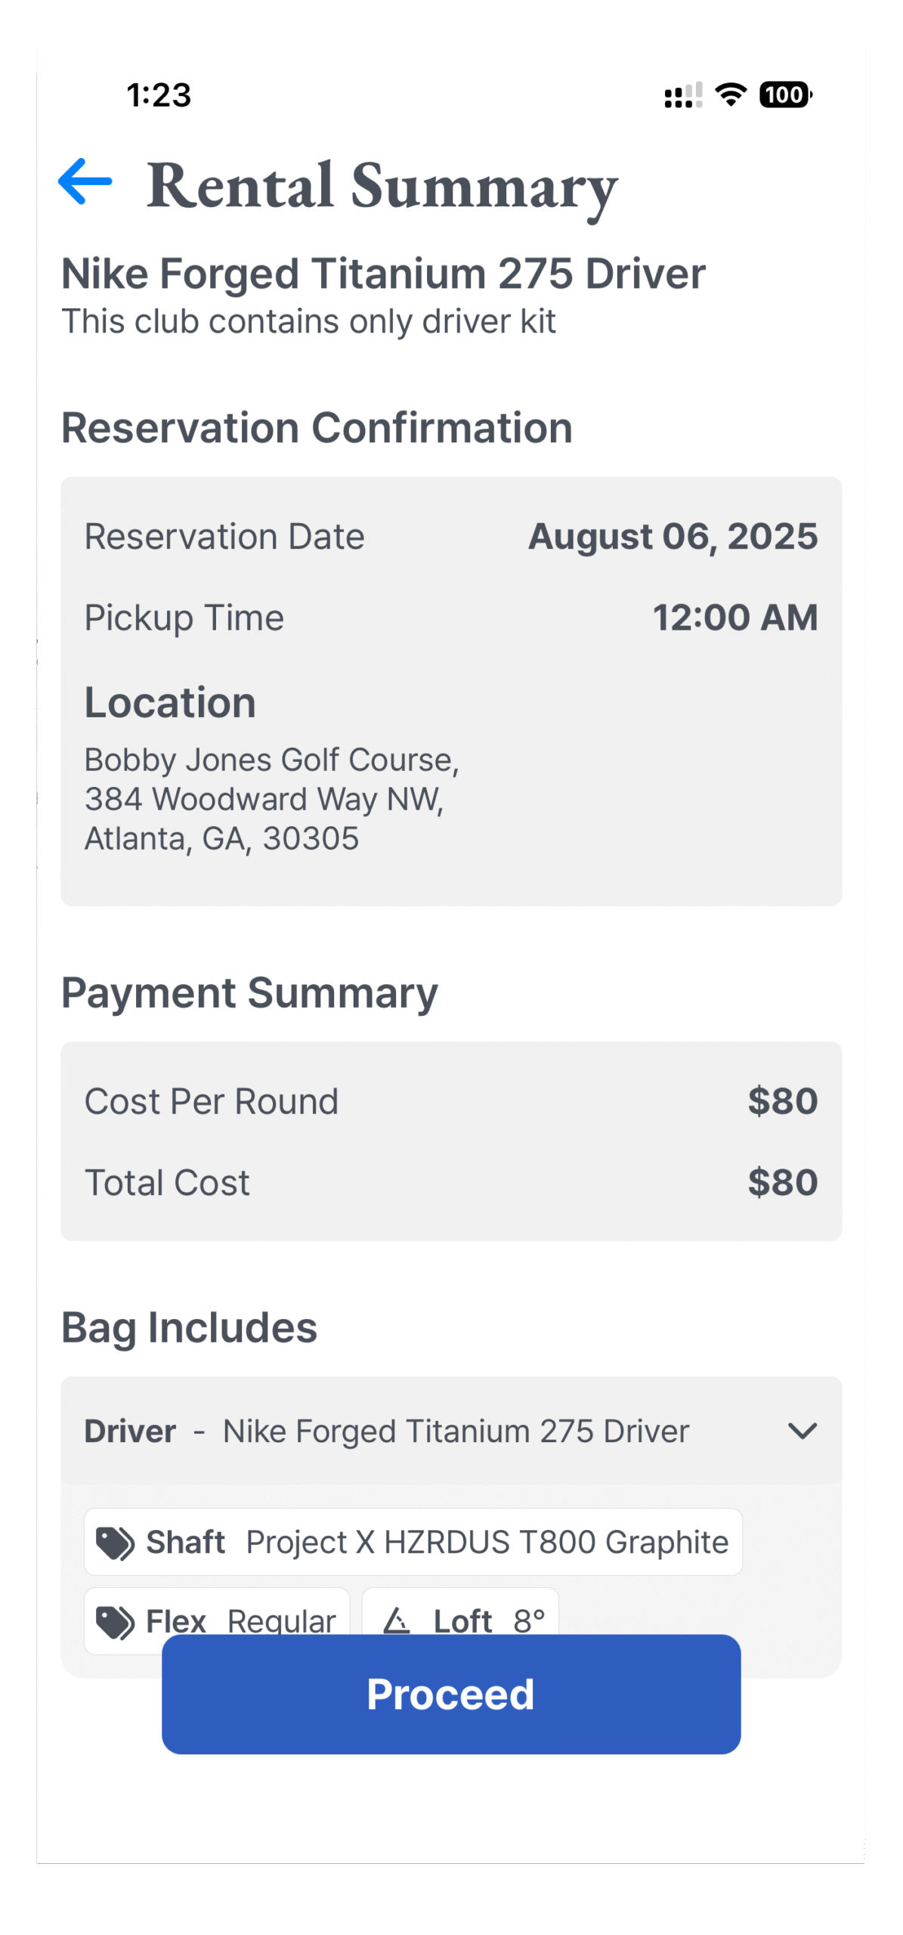Tap the Nike Forged Titanium 275 Driver heading
Image resolution: width=903 pixels, height=1935 pixels.
pos(383,274)
